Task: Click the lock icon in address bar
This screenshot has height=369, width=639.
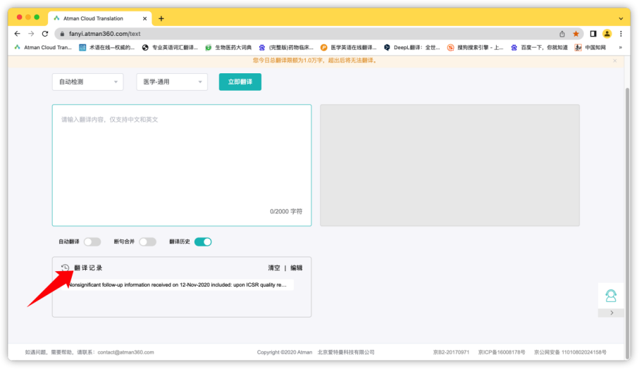Action: [x=62, y=34]
